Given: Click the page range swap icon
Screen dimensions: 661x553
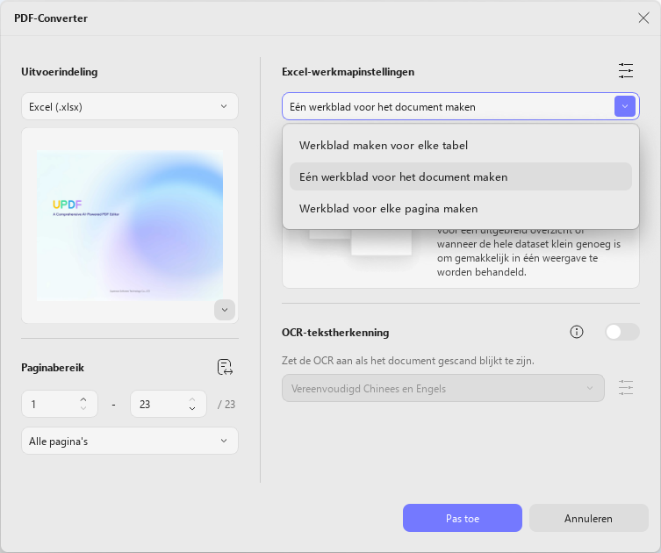Looking at the screenshot, I should pyautogui.click(x=225, y=367).
